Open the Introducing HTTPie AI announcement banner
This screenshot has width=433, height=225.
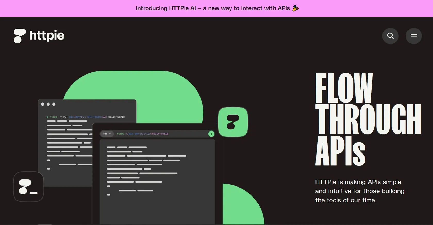click(216, 8)
